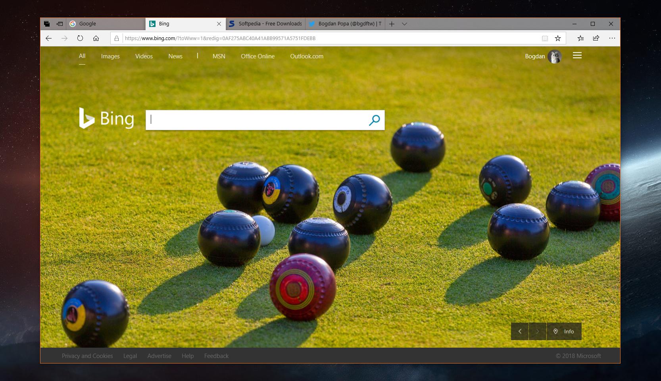Show previous Bing background image

[520, 331]
